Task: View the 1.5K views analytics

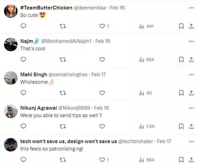Action: (146, 126)
